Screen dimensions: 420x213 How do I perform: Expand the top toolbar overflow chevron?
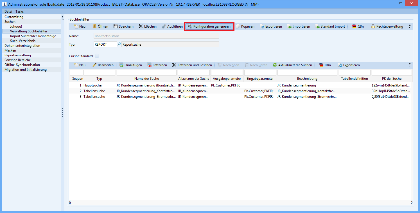410,26
